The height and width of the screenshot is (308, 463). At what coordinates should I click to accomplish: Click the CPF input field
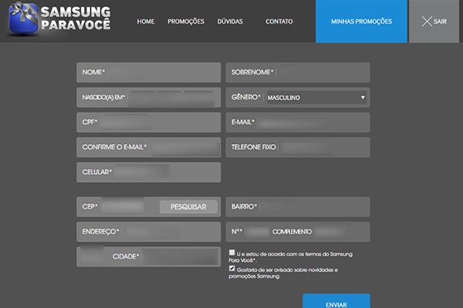click(x=148, y=122)
